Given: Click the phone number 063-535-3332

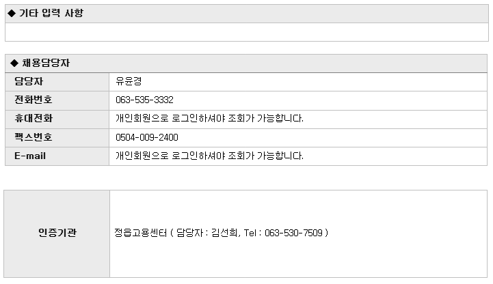Looking at the screenshot, I should coord(144,100).
